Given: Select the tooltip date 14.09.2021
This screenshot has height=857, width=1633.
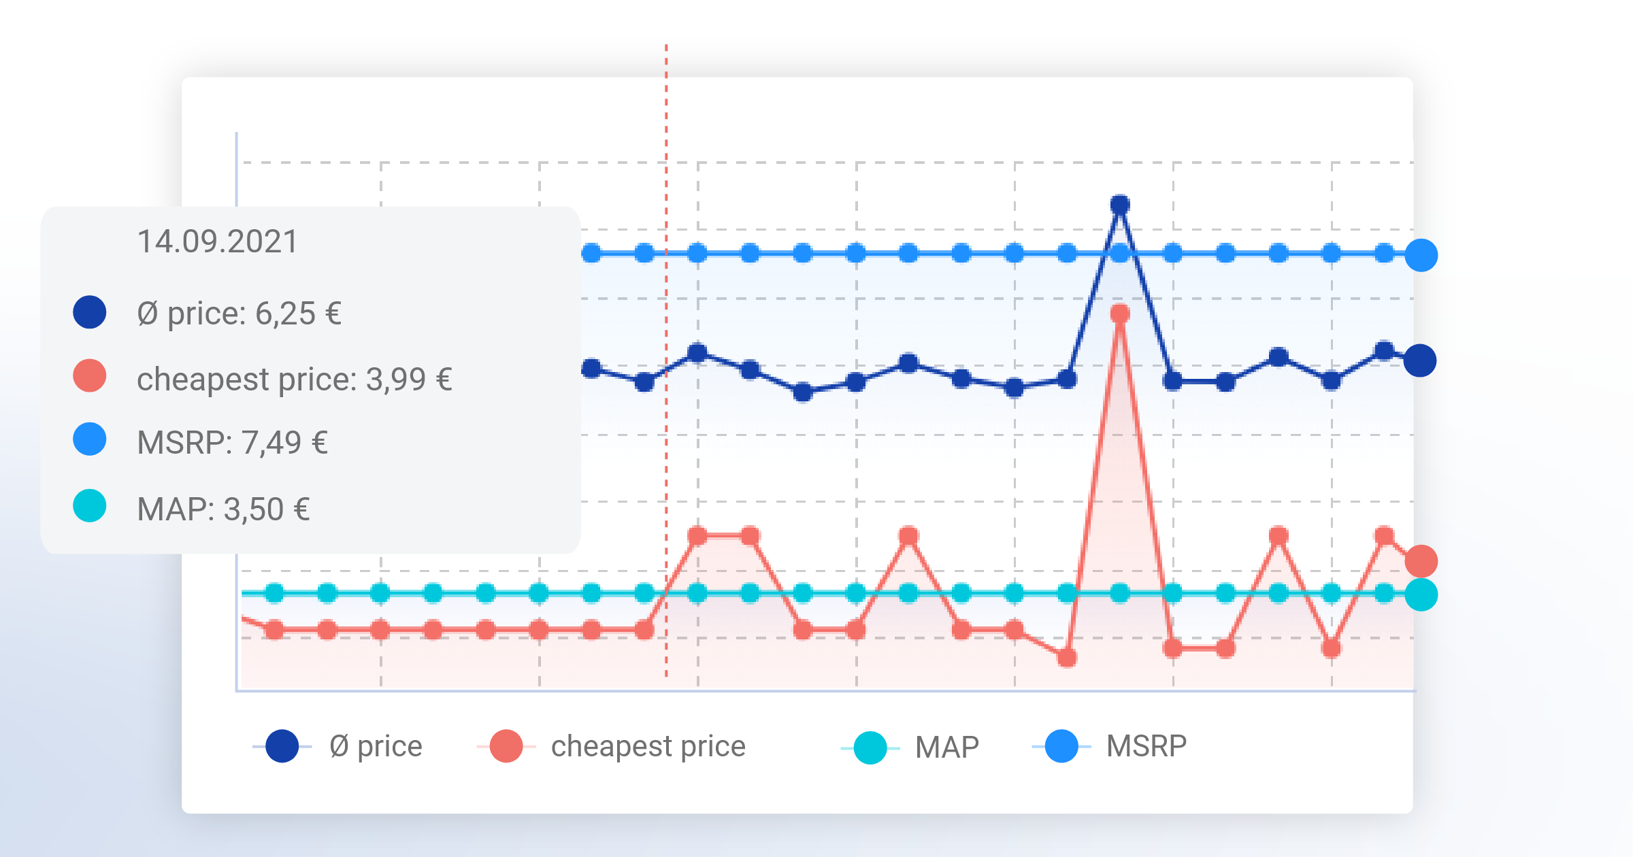Looking at the screenshot, I should point(218,241).
